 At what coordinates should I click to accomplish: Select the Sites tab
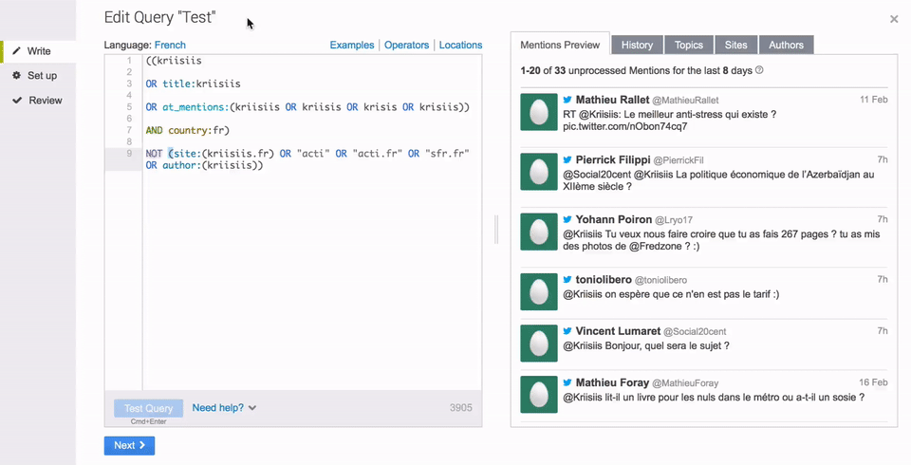tap(735, 45)
